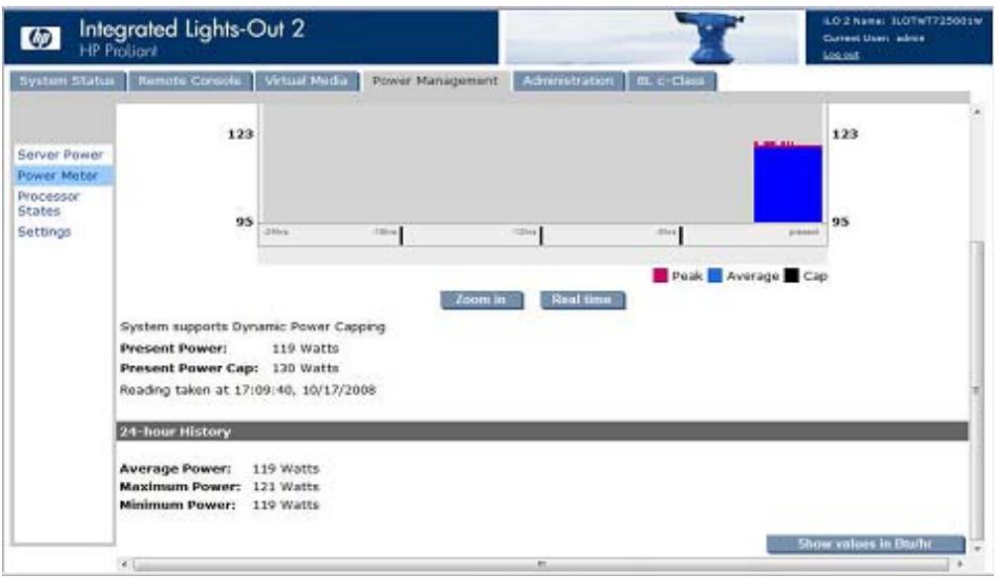Viewport: 1000px width, 581px height.
Task: Click the Zoom in button
Action: pos(481,300)
